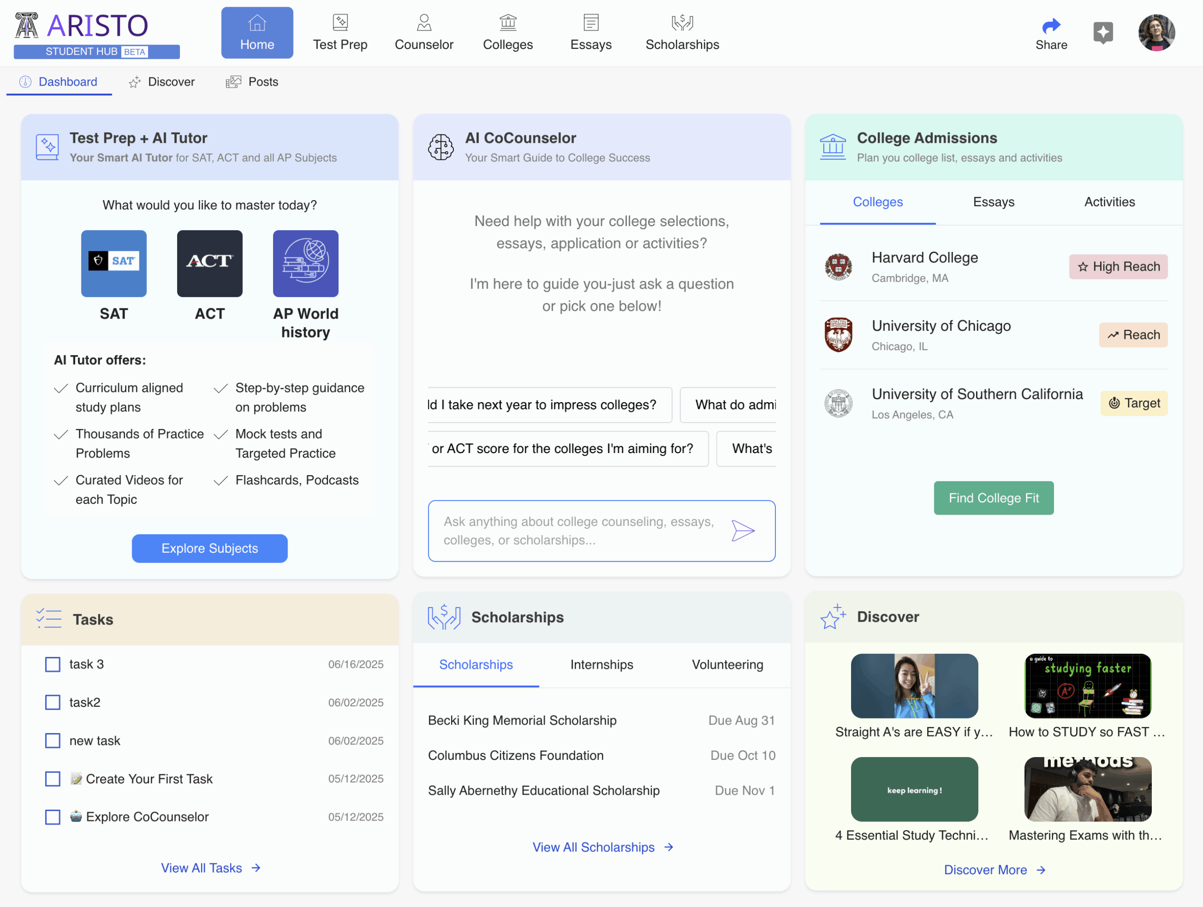This screenshot has width=1203, height=907.
Task: Click the arrow beside View All Scholarships
Action: (669, 847)
